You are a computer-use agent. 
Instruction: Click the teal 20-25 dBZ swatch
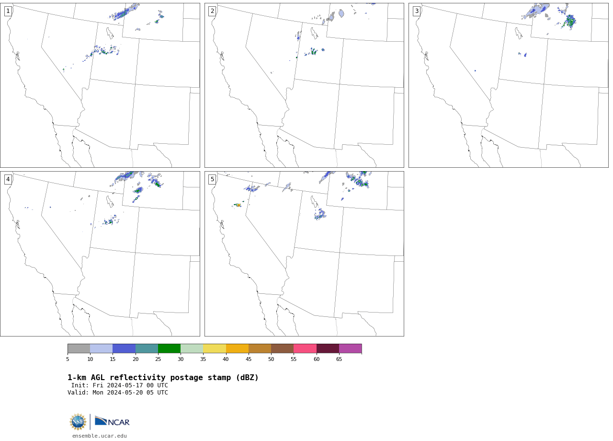[x=147, y=348]
